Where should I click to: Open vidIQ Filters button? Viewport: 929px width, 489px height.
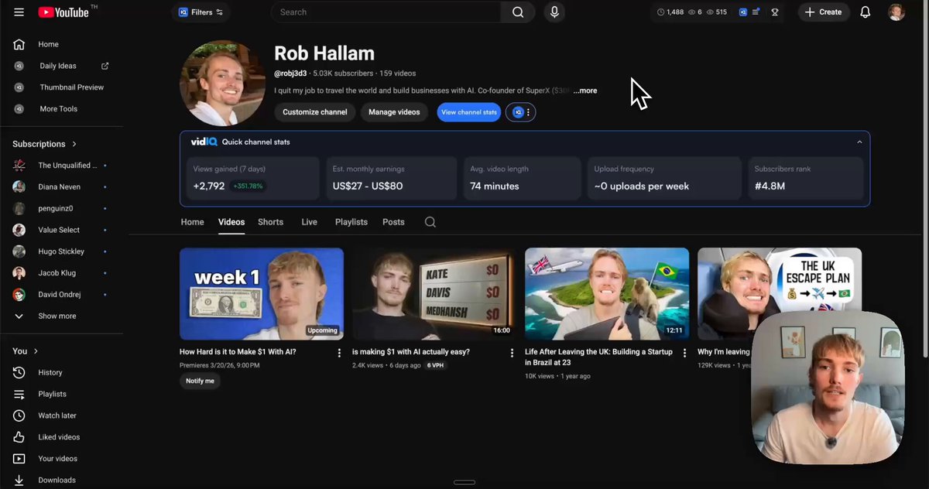[x=201, y=12]
